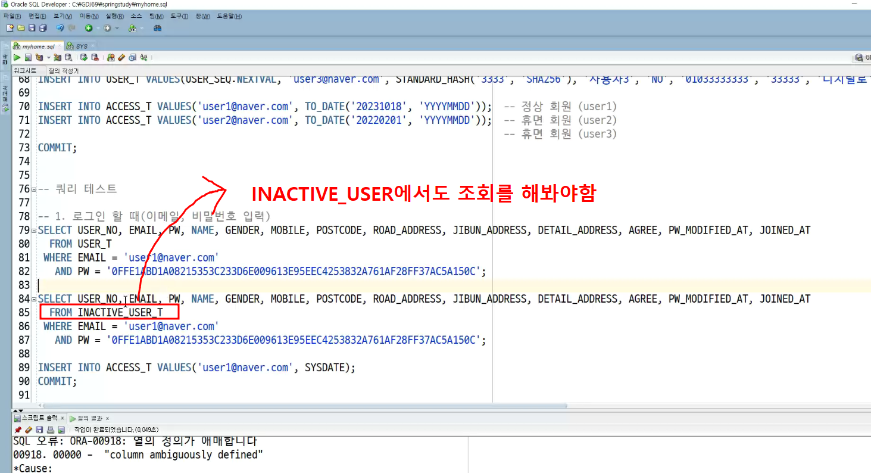Switch to the 질의 결과 tab
871x473 pixels.
[89, 418]
